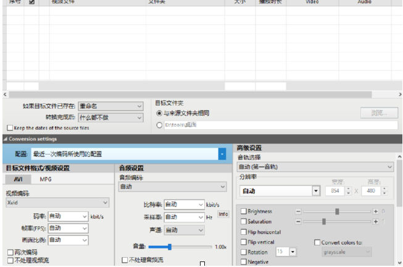Click file list horizontal scrollbar
The width and height of the screenshot is (403, 267).
[190, 95]
